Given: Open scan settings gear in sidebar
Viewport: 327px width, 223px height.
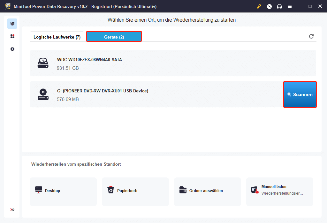Looking at the screenshot, I should pos(12,49).
